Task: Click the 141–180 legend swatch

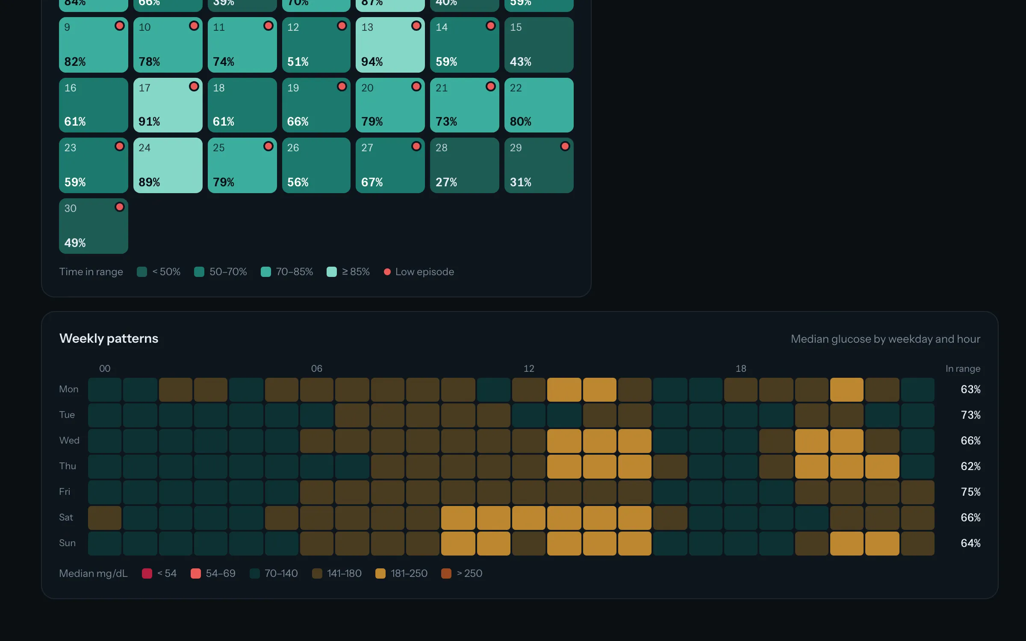Action: (317, 573)
